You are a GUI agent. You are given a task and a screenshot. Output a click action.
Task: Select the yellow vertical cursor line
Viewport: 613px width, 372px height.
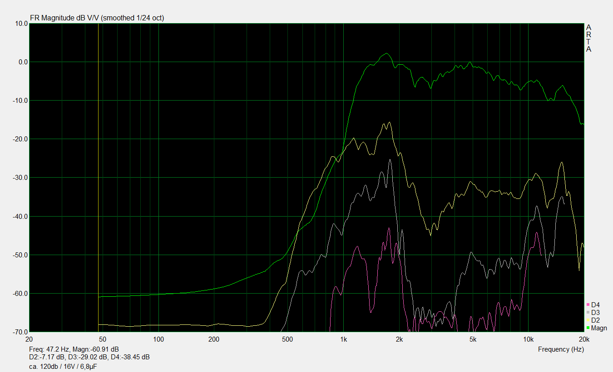pos(99,181)
